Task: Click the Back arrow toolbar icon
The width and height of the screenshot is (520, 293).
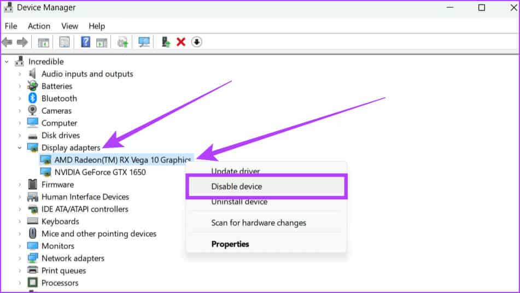Action: tap(7, 42)
